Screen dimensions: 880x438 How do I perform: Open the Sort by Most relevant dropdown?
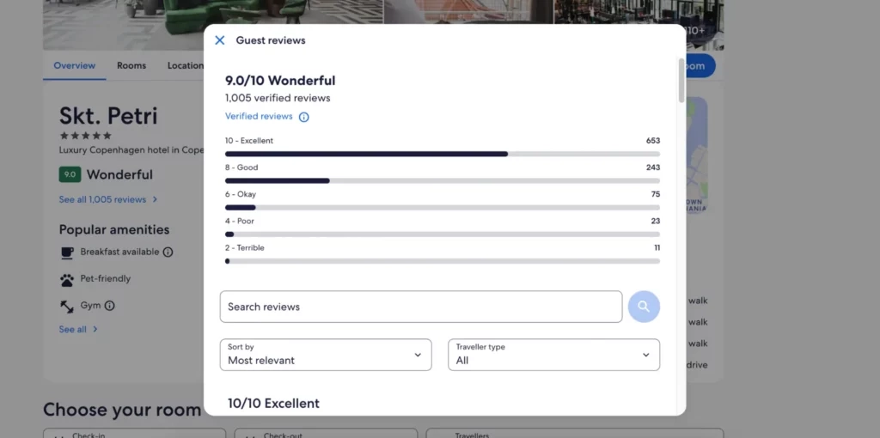coord(326,355)
